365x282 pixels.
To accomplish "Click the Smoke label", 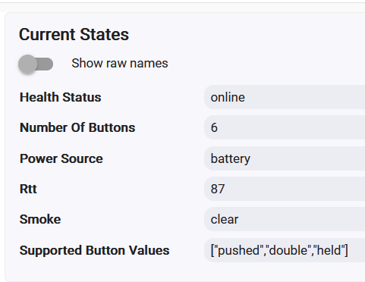I will pyautogui.click(x=40, y=219).
